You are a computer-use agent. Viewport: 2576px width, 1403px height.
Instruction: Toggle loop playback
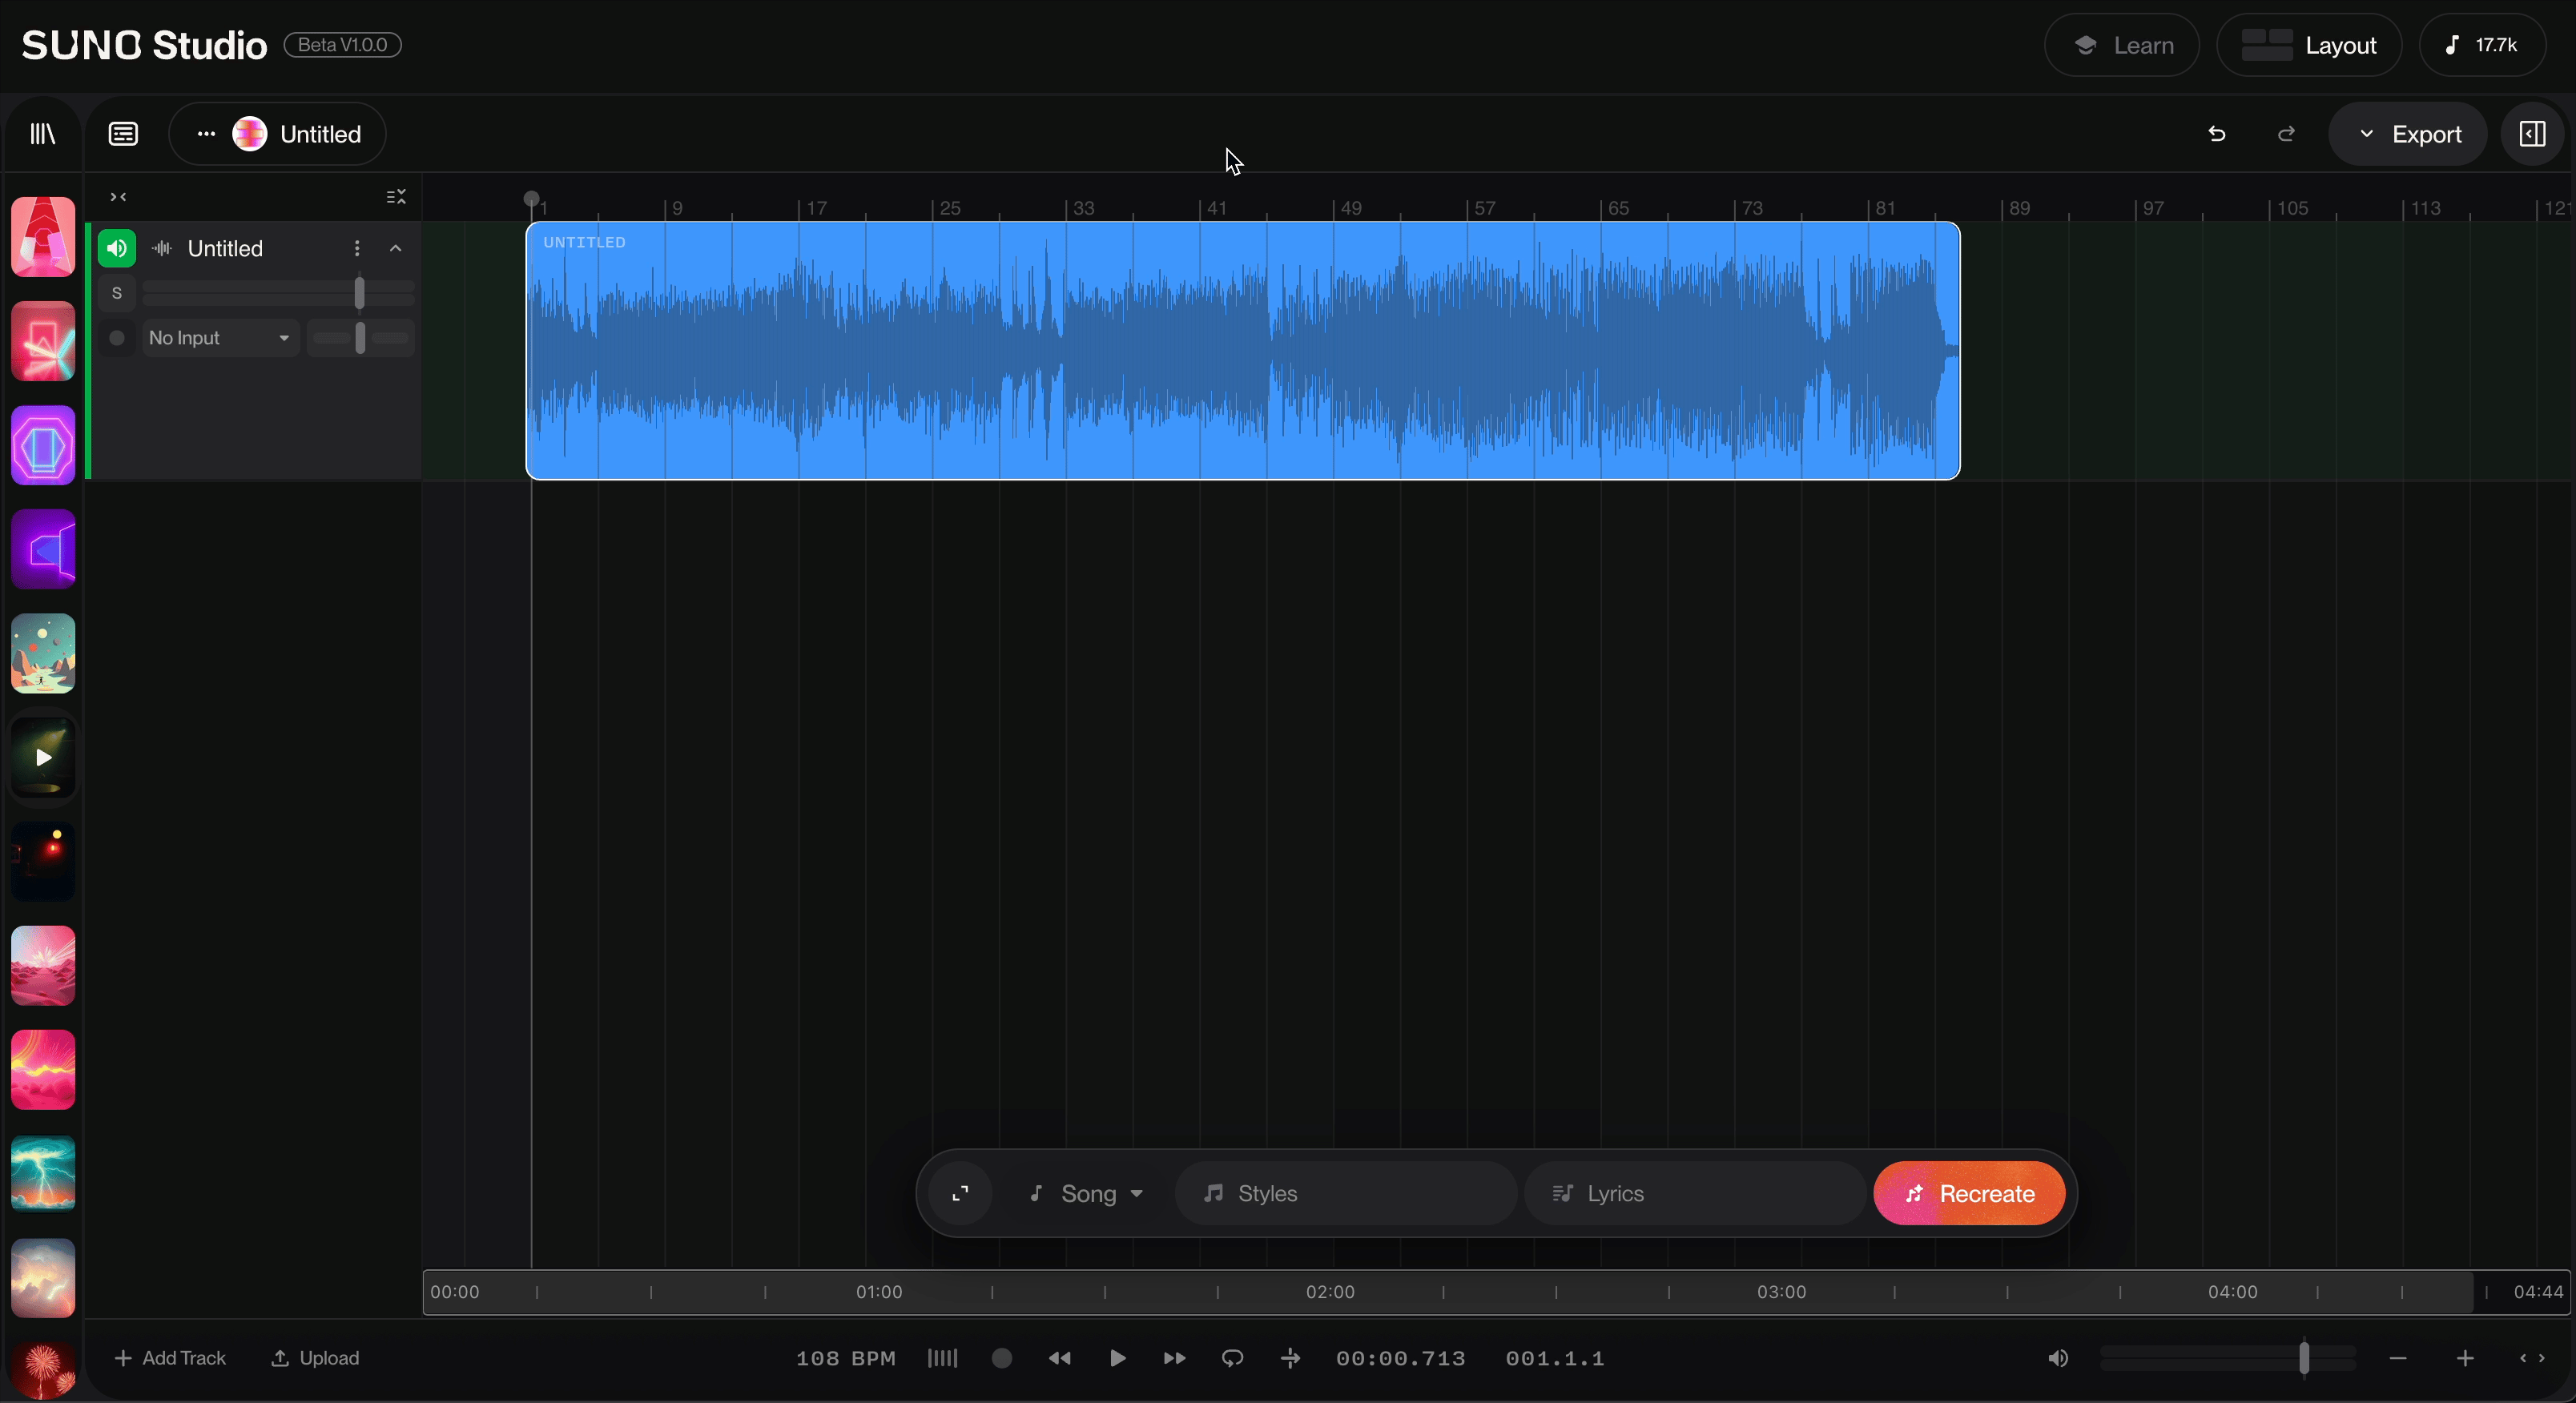tap(1232, 1358)
